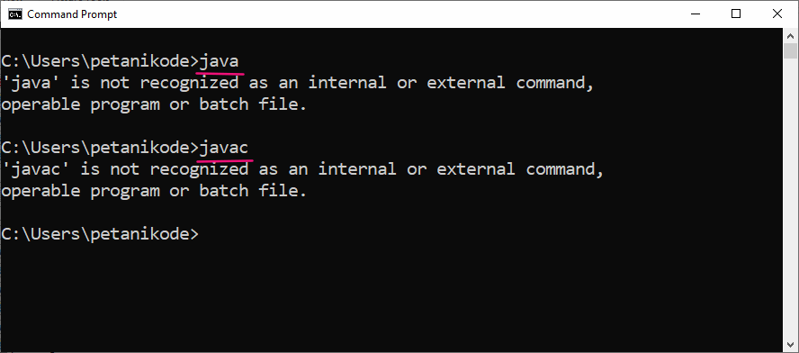799x353 pixels.
Task: Minimize the Command Prompt window
Action: click(696, 14)
